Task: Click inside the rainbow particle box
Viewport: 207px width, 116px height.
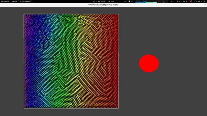Action: [x=71, y=61]
